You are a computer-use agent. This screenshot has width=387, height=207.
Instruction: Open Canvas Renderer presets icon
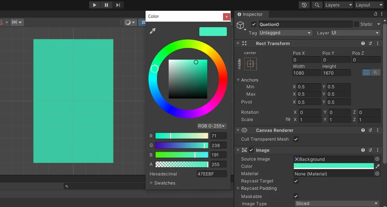370,130
